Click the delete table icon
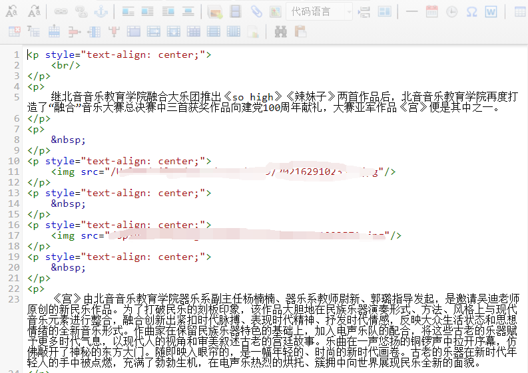 tap(14, 31)
